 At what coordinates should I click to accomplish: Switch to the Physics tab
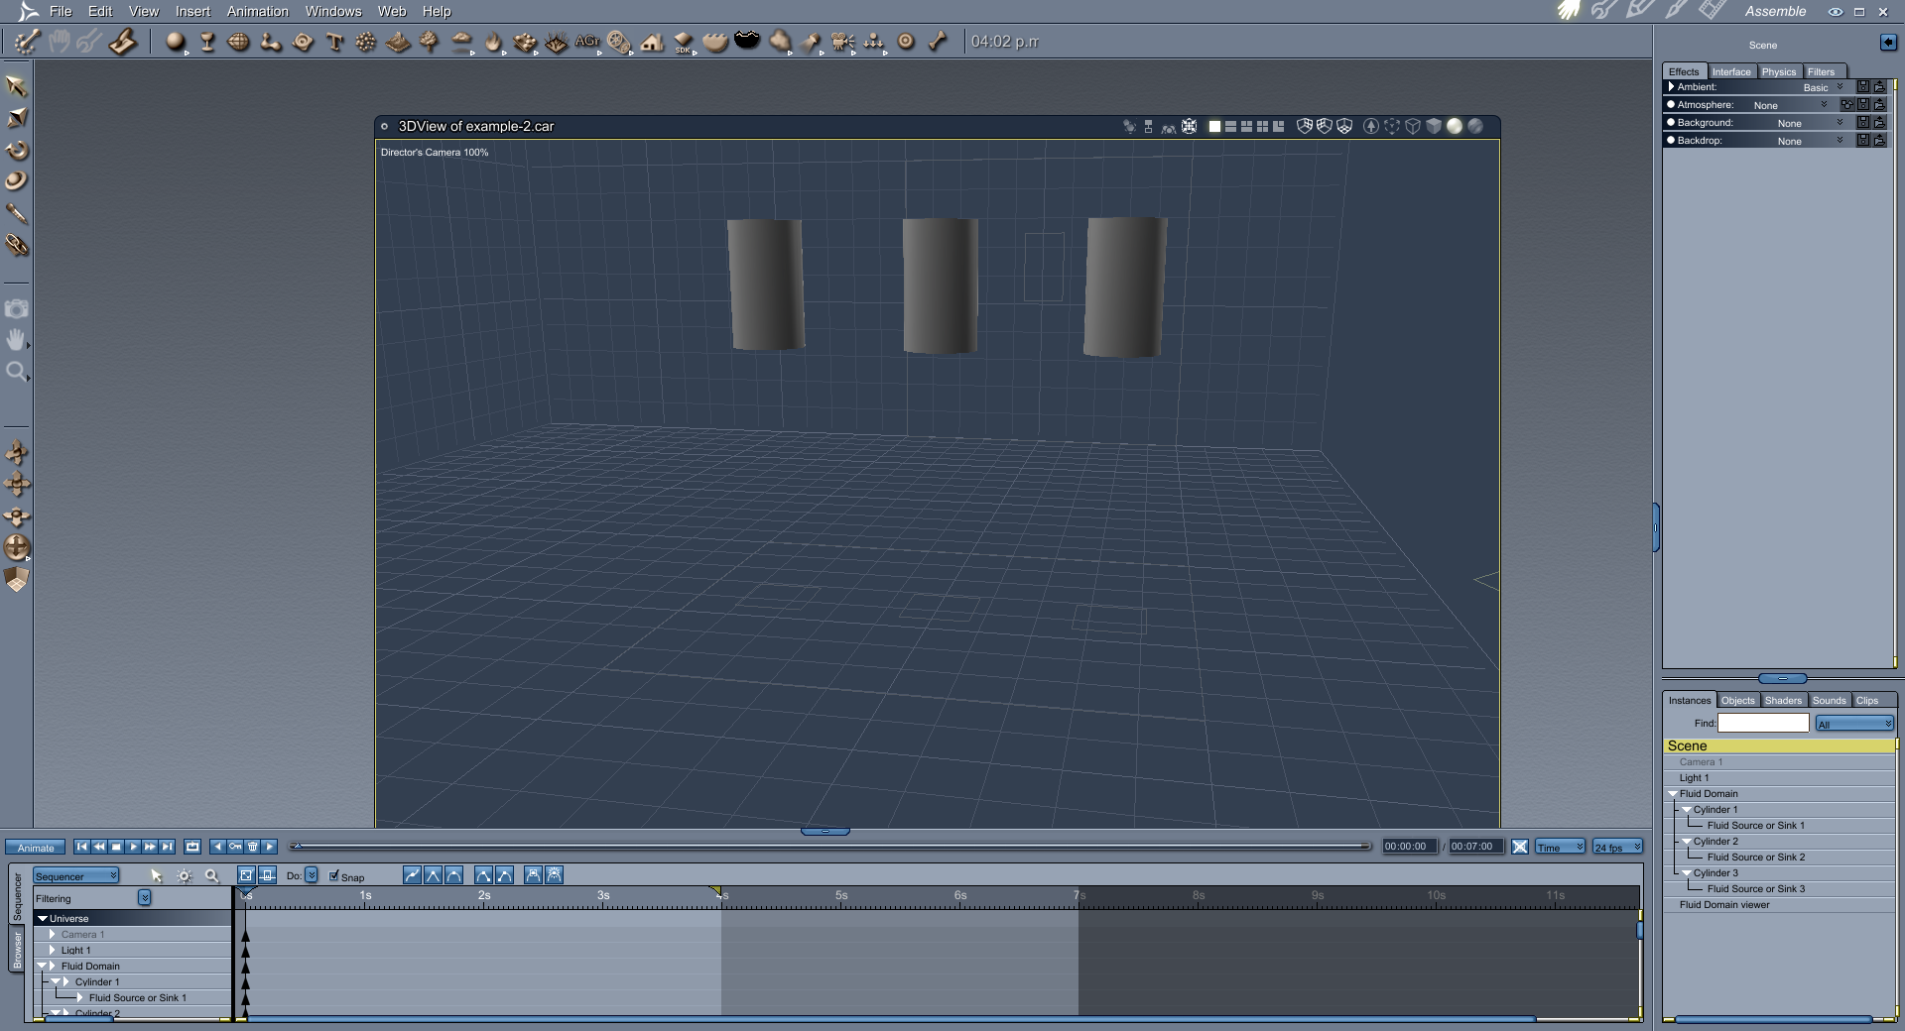[1779, 71]
